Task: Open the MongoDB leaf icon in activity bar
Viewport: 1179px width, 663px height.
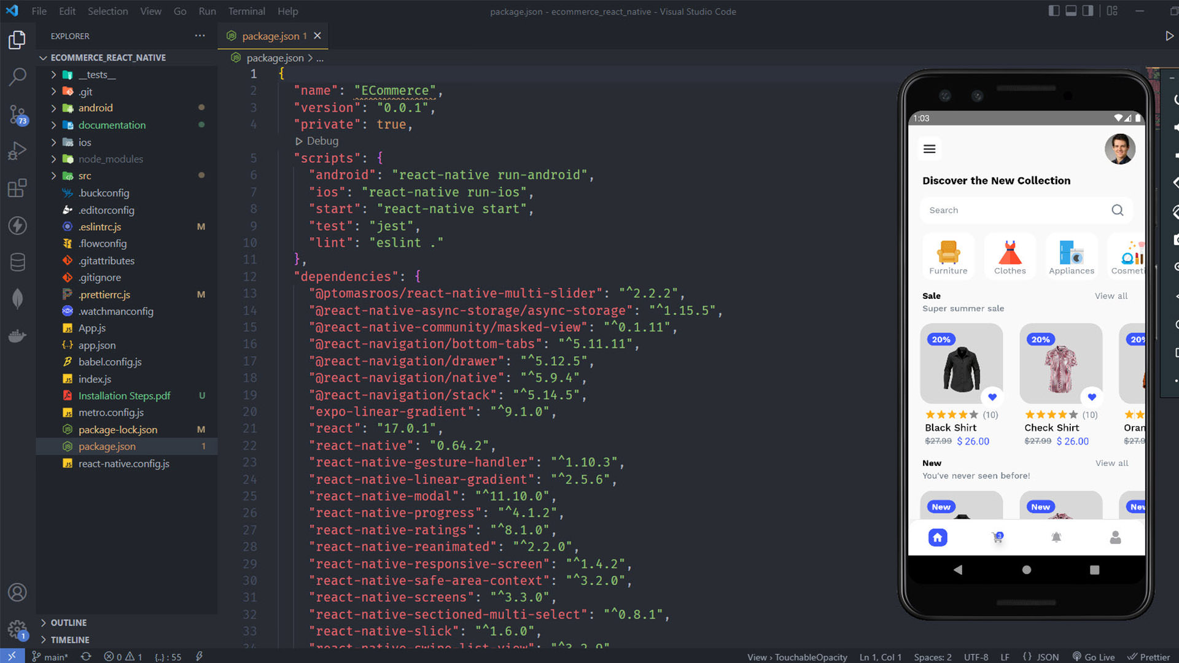Action: (x=17, y=299)
